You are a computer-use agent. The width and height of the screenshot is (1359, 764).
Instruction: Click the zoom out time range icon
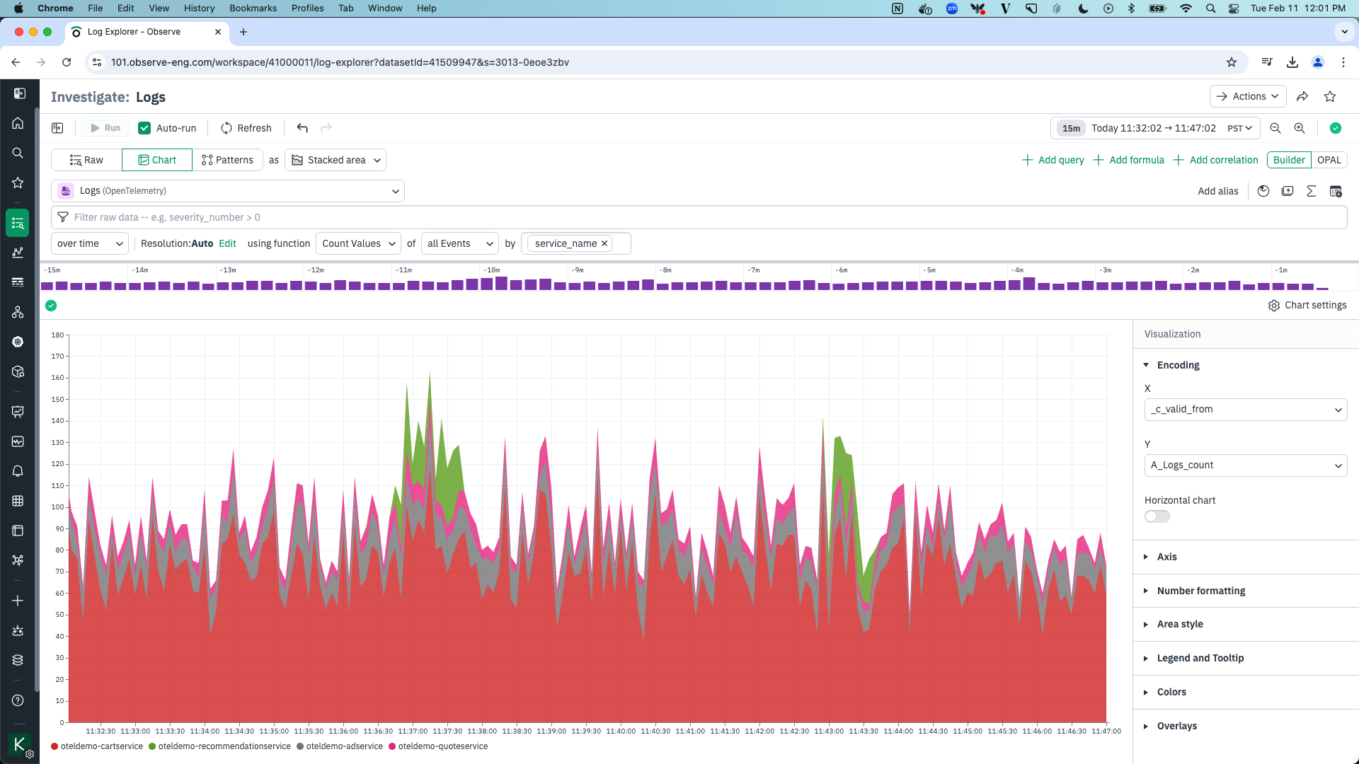pos(1275,128)
